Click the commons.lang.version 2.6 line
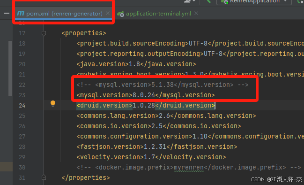This screenshot has height=185, width=304. (x=166, y=116)
